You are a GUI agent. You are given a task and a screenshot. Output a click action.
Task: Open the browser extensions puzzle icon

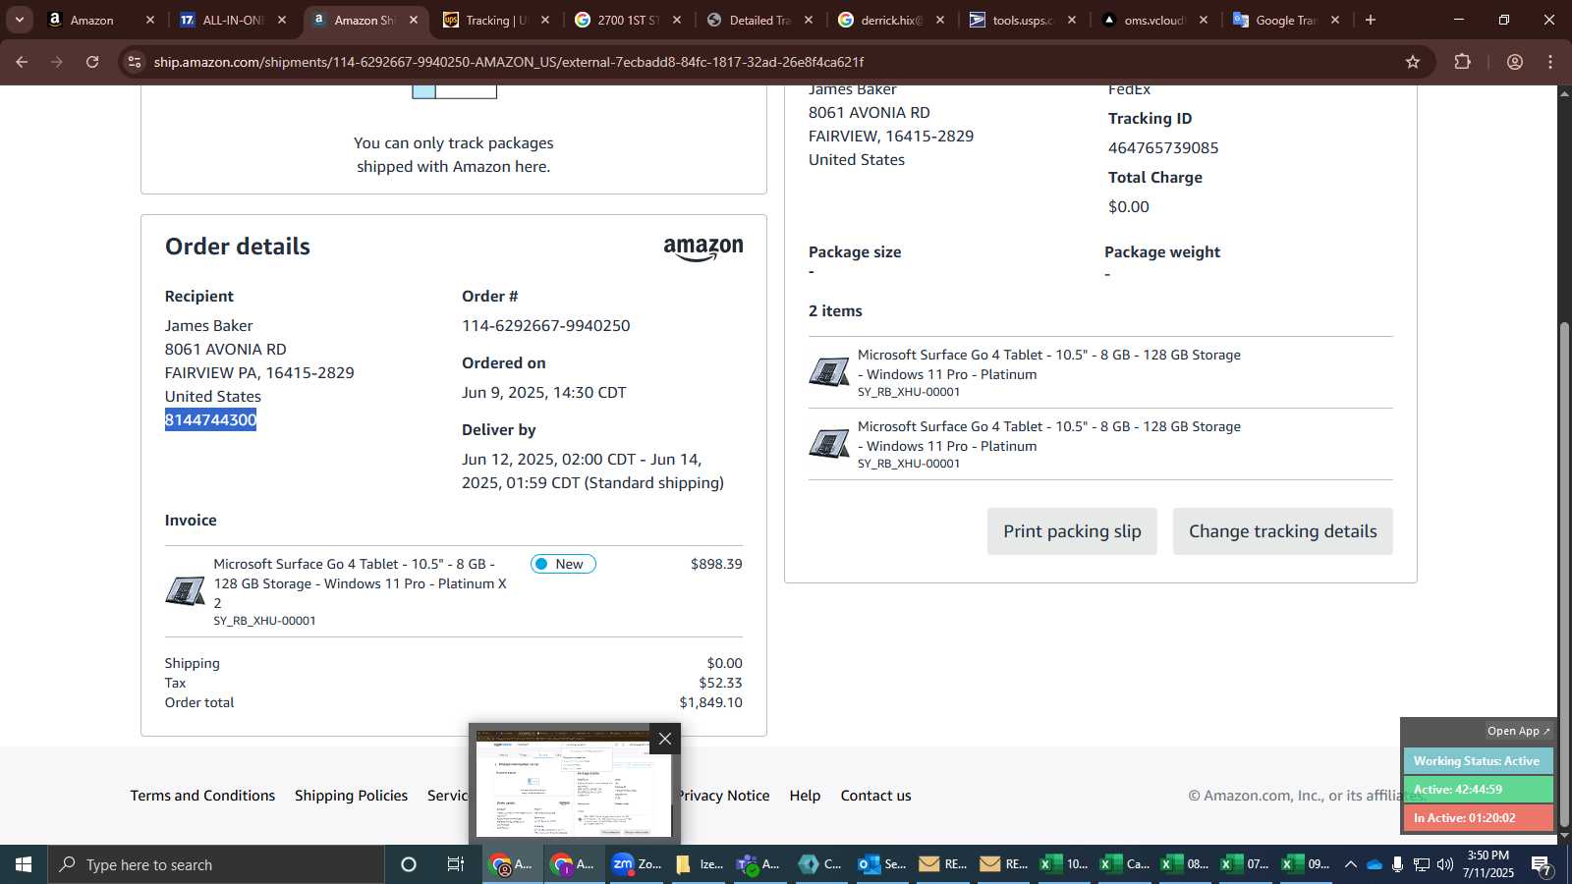tap(1462, 62)
